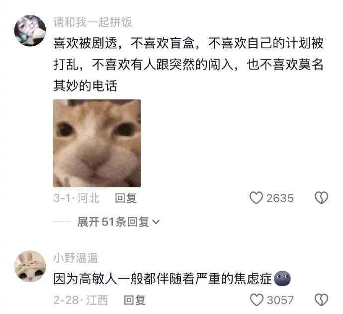Tap broken heart on 小野温温 comment
The image size is (343, 314).
321,300
